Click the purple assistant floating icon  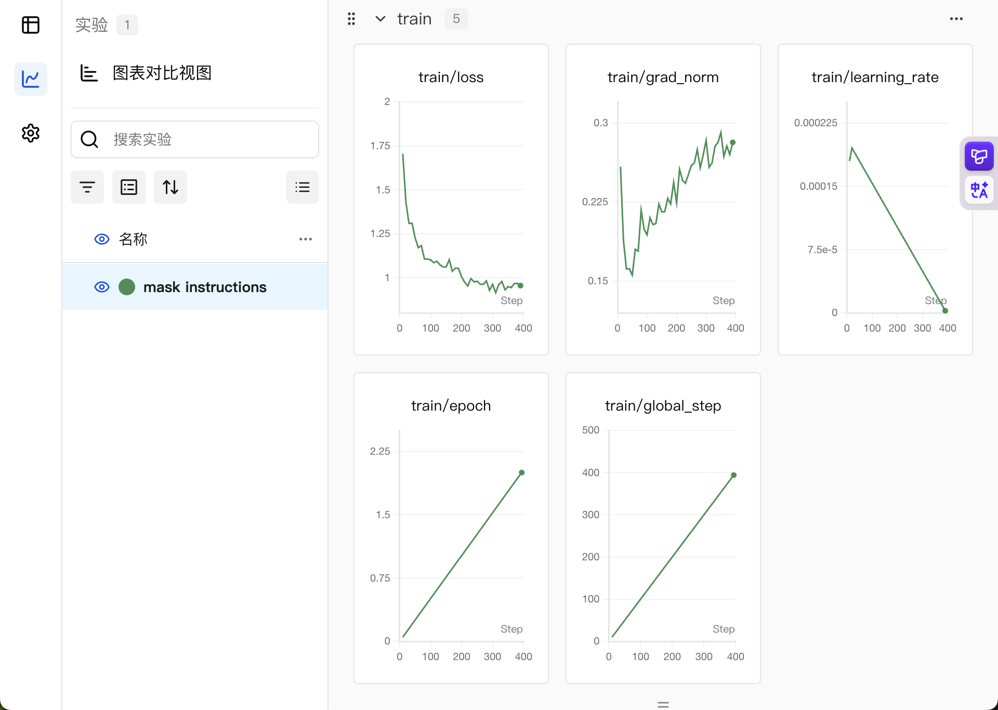[x=979, y=156]
